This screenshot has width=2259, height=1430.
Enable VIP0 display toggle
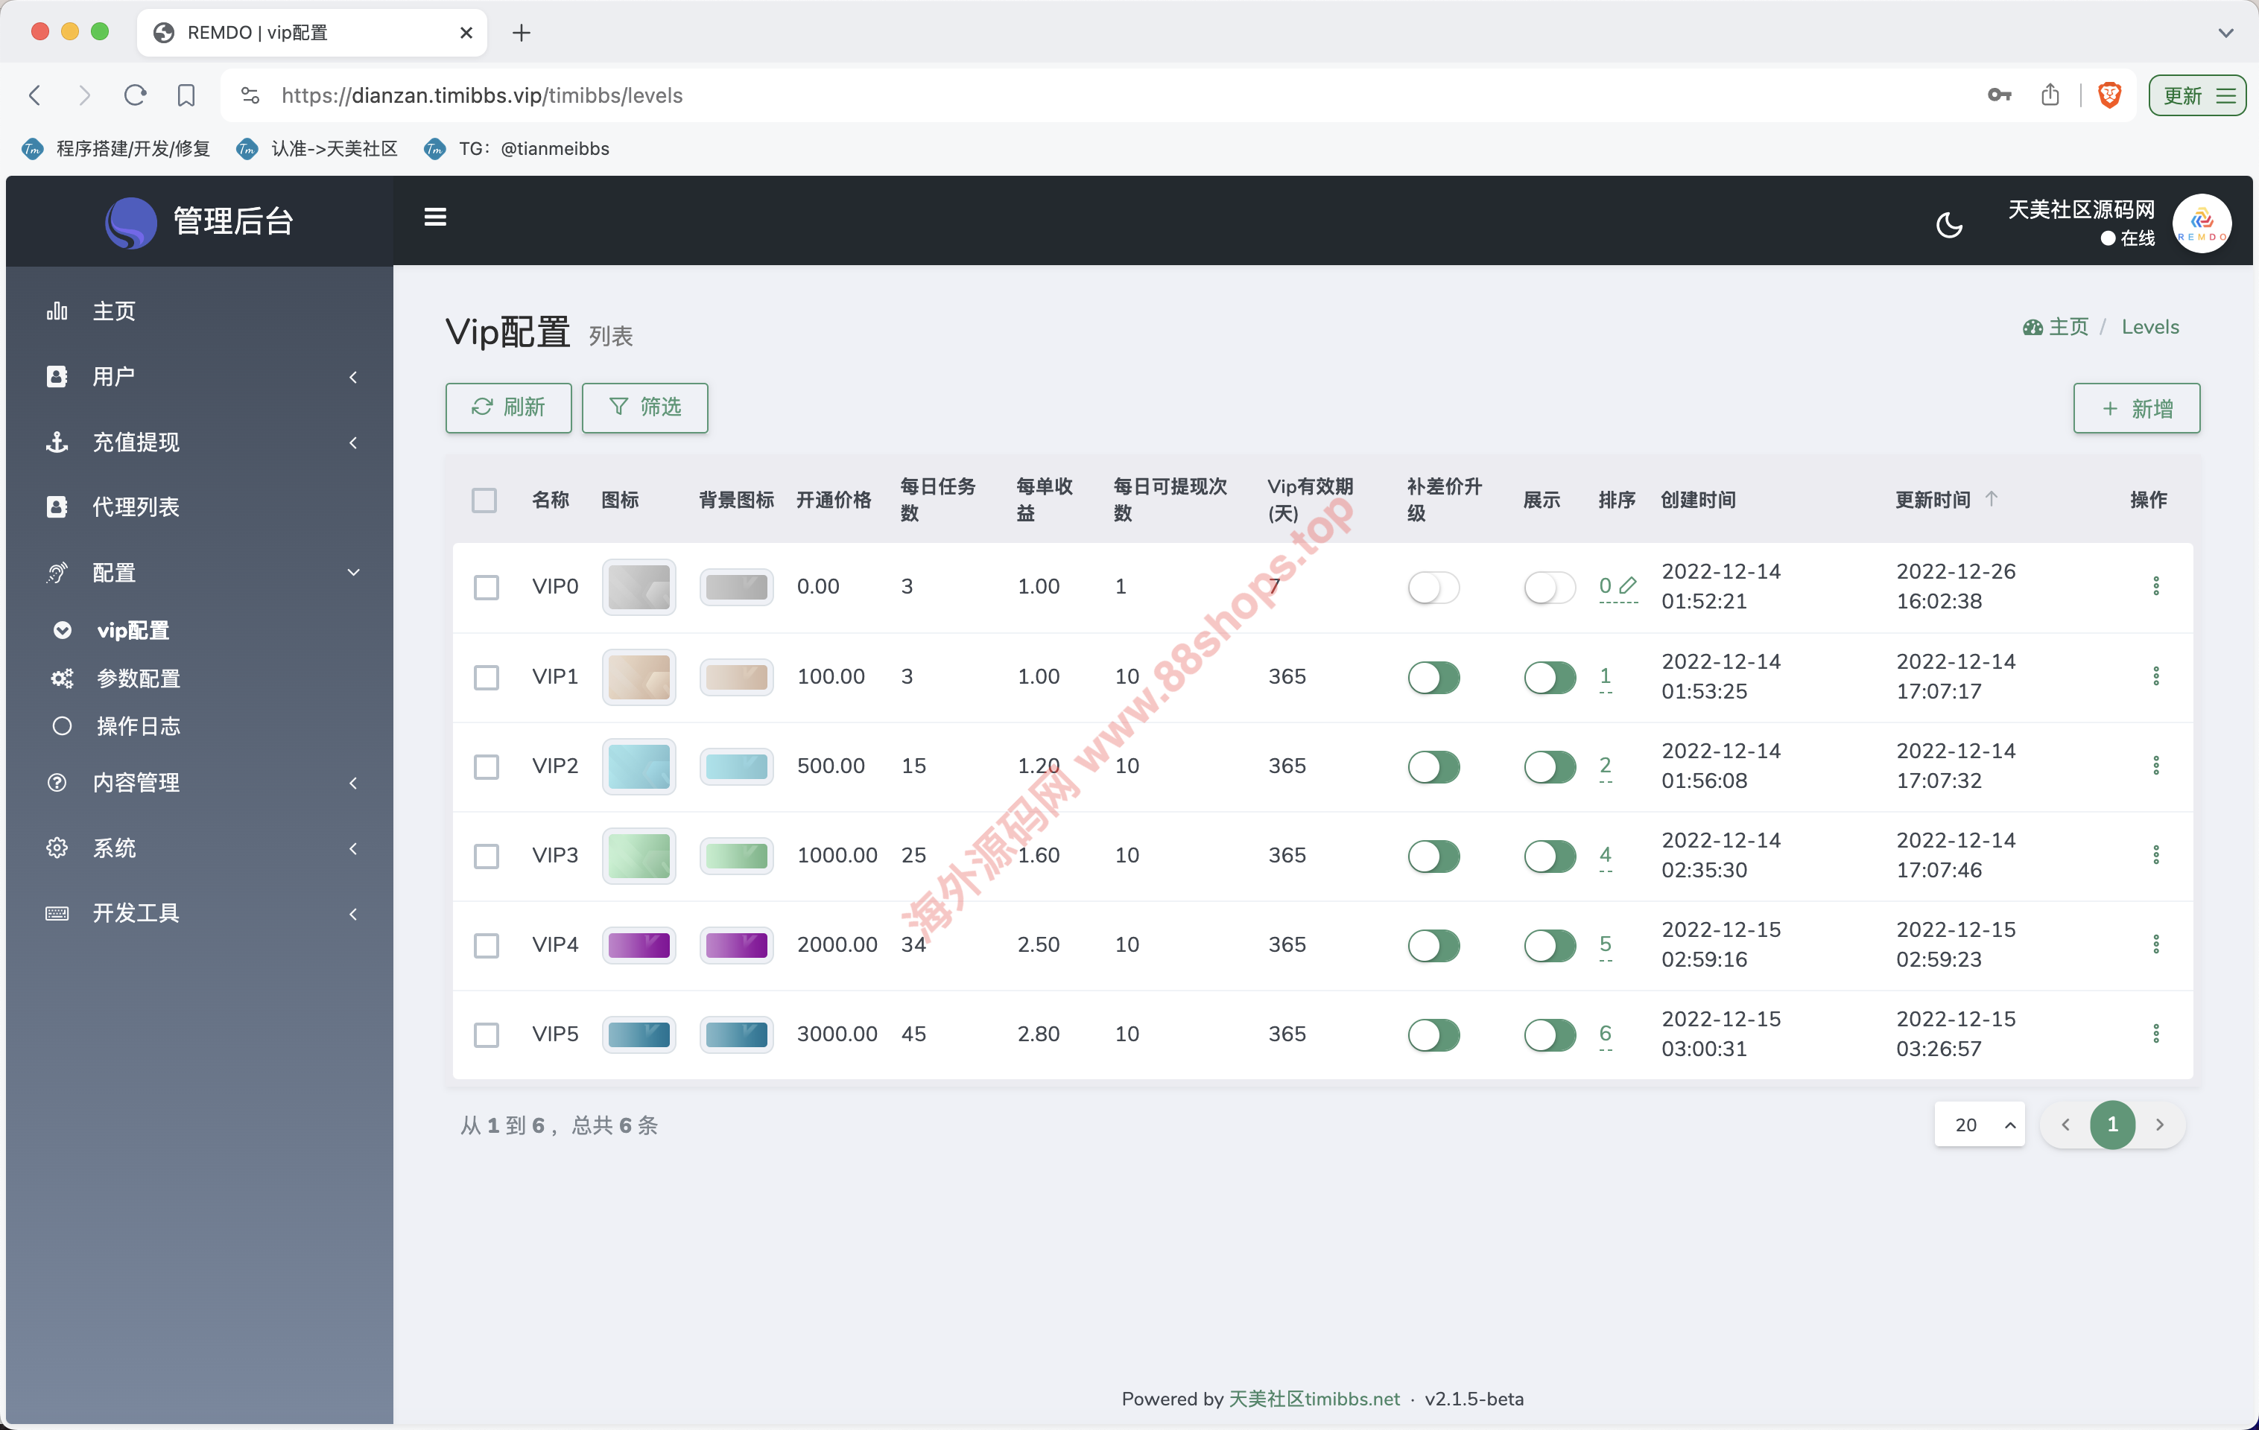click(1549, 588)
